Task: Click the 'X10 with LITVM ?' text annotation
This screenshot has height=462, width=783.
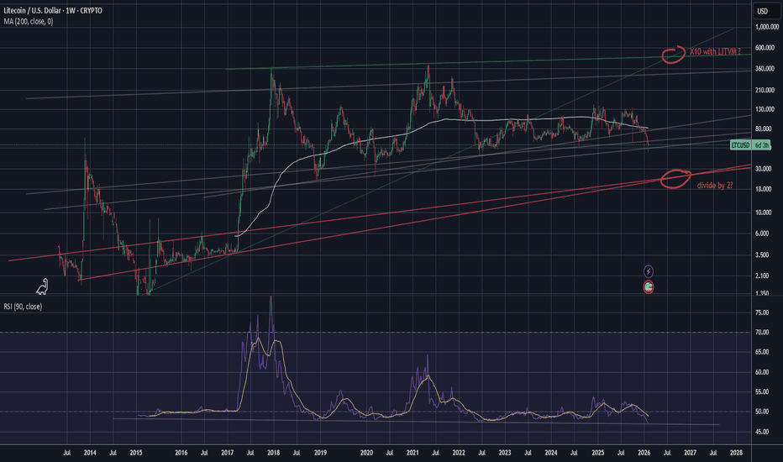Action: (x=715, y=51)
